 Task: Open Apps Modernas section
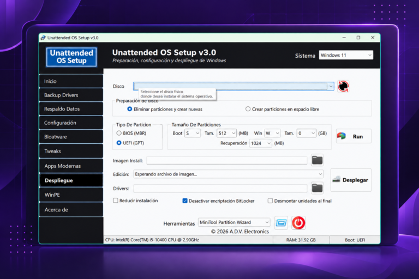(71, 166)
